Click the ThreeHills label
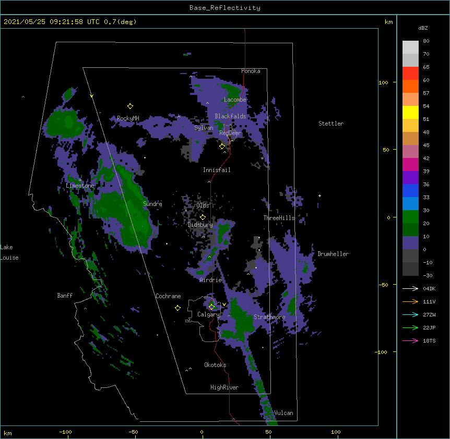 pos(279,218)
